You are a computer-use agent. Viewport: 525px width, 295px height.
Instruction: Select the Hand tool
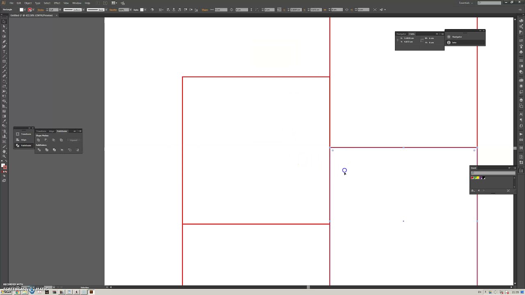pyautogui.click(x=4, y=152)
